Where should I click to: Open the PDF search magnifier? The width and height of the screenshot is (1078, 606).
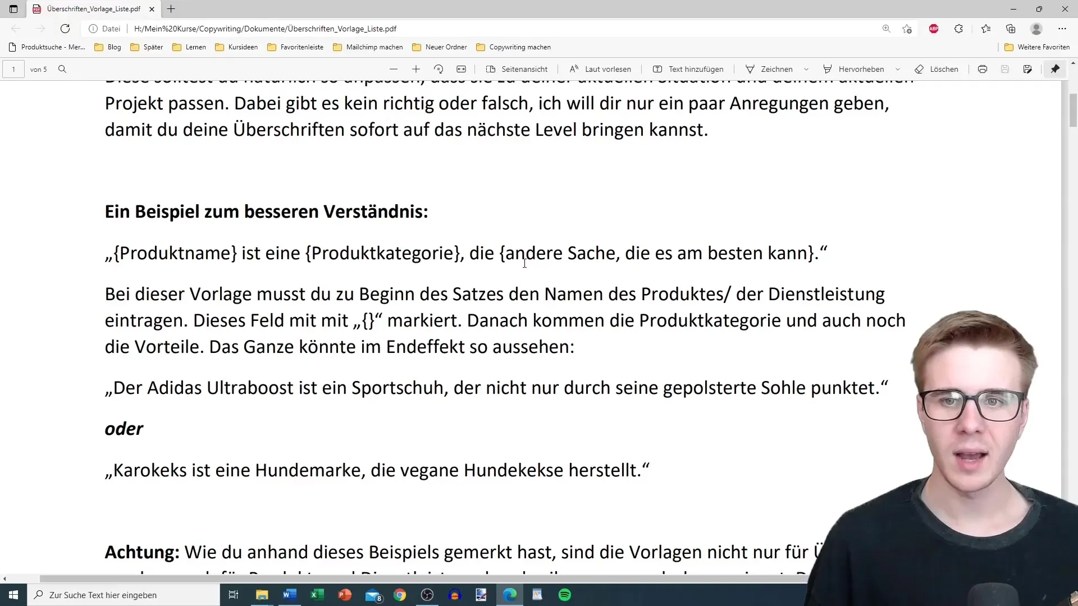pyautogui.click(x=62, y=69)
